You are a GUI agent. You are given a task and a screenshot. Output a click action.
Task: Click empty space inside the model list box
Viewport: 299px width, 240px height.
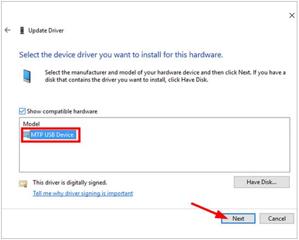[x=172, y=154]
